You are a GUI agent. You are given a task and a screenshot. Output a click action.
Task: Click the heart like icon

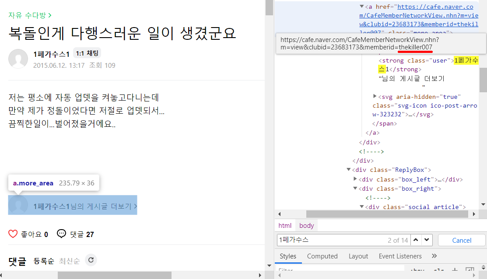pos(13,234)
